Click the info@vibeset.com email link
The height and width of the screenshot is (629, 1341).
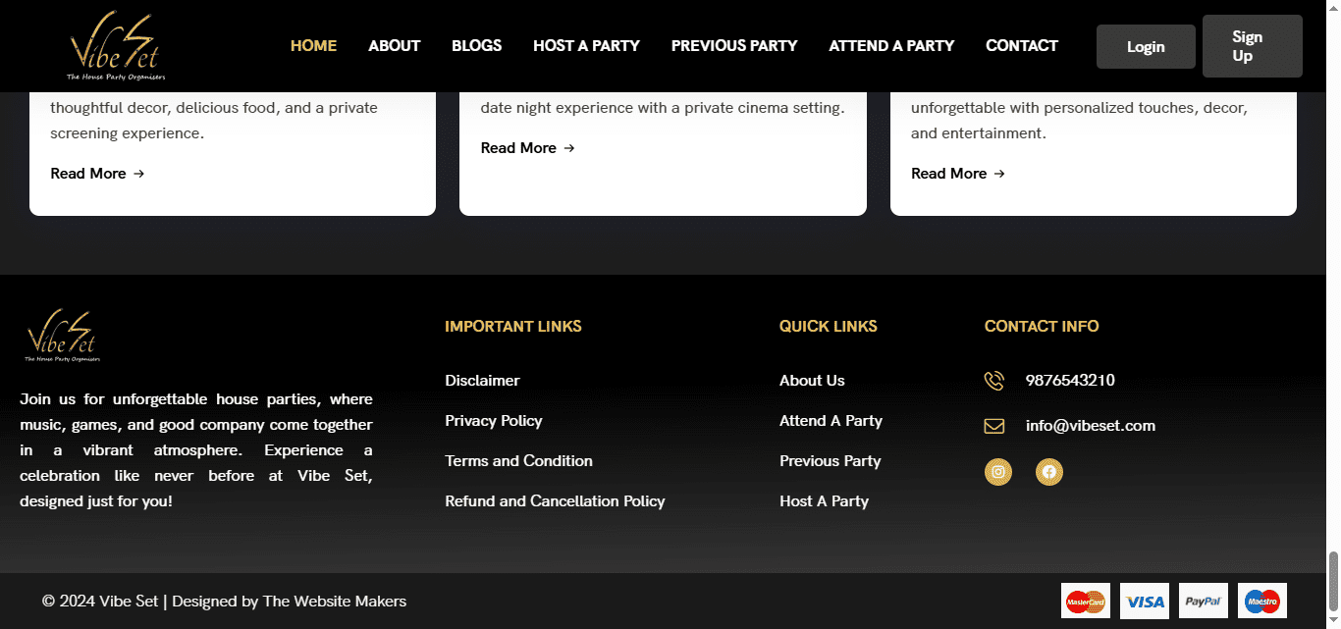click(x=1090, y=426)
